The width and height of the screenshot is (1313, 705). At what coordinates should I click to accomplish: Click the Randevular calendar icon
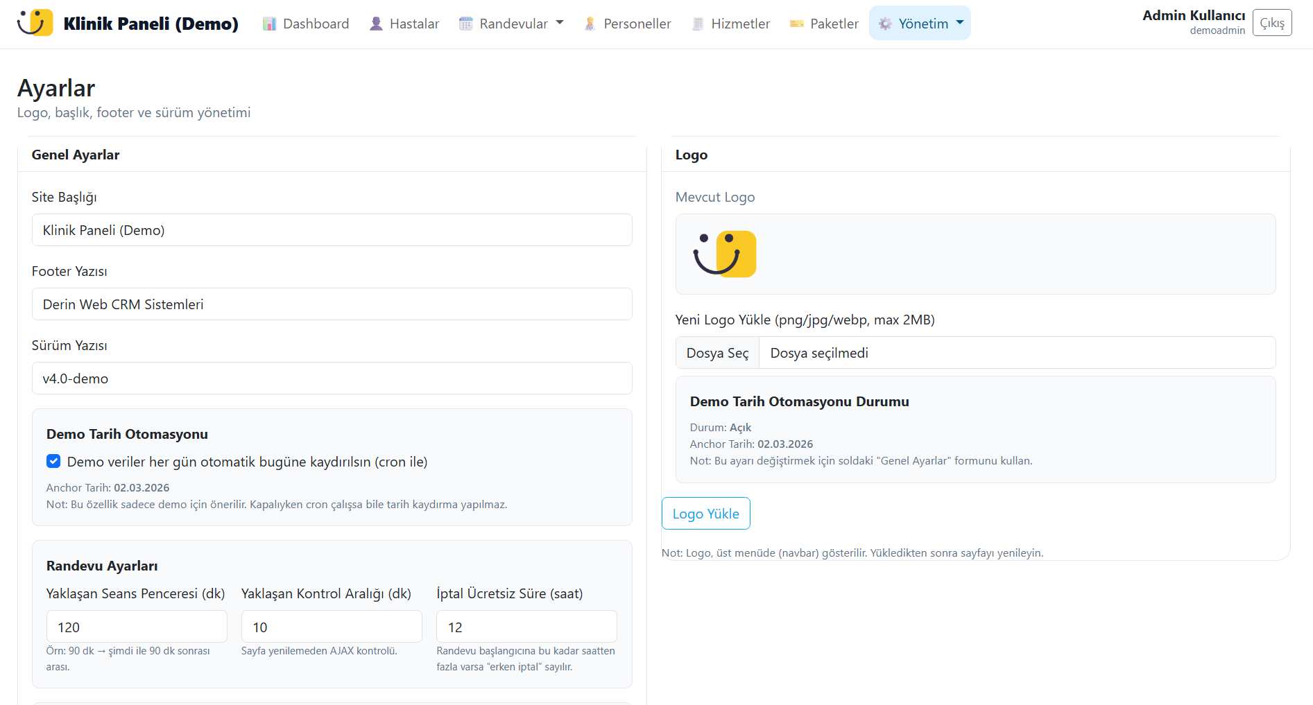pos(466,24)
